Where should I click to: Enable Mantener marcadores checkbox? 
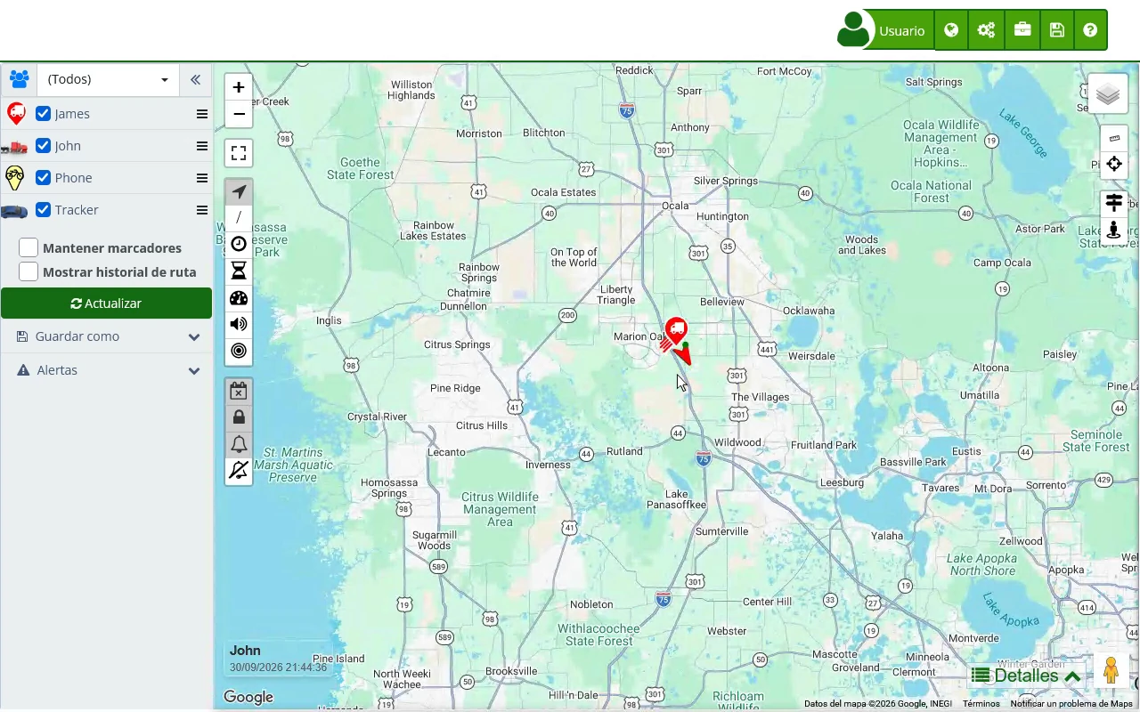[x=28, y=247]
